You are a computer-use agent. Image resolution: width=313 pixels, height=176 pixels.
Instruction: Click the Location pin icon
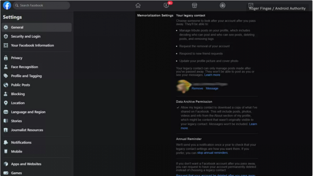pyautogui.click(x=6, y=103)
